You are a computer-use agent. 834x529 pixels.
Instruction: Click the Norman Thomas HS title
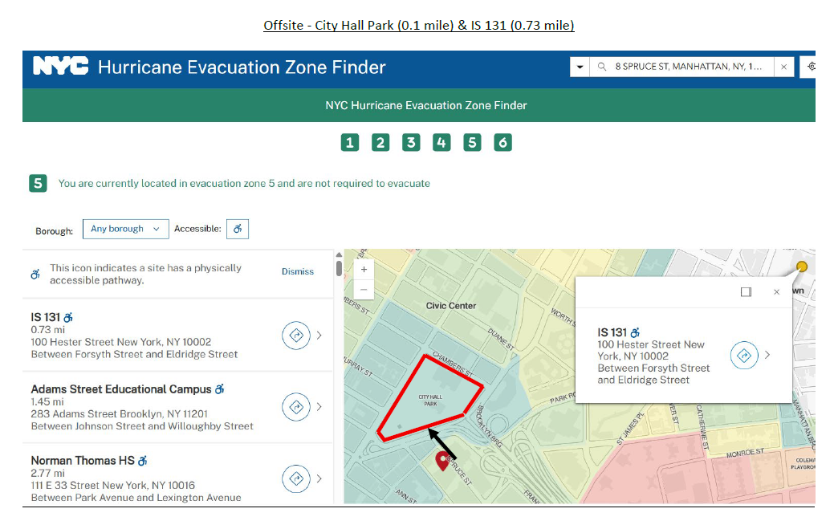pyautogui.click(x=83, y=461)
